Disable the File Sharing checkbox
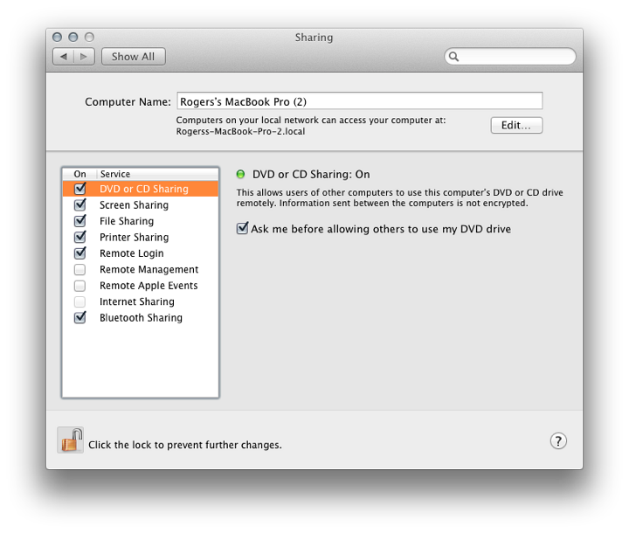This screenshot has height=533, width=629. point(79,221)
